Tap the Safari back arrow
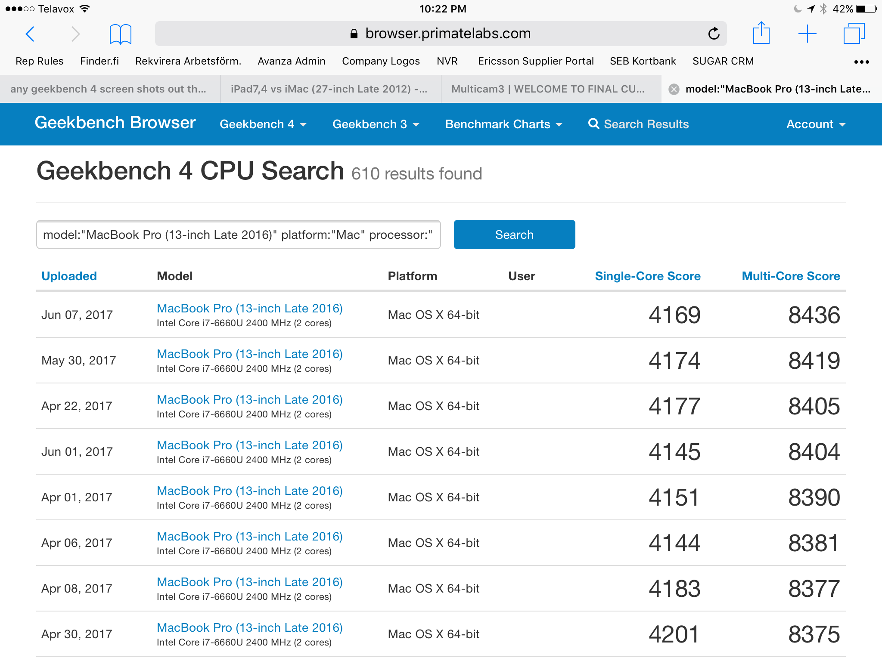 pos(30,34)
